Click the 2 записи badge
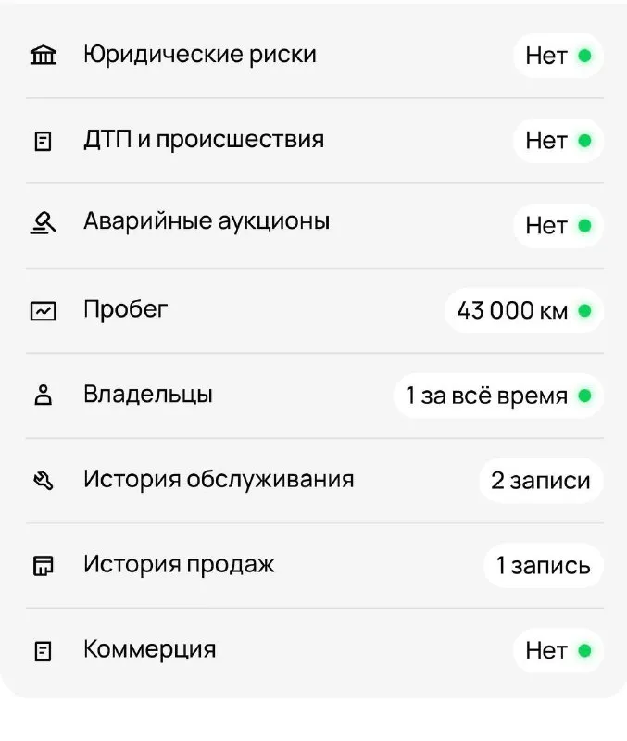627x741 pixels. point(541,480)
